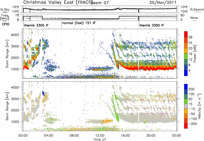Click the '08:00' time tick label

74,136
